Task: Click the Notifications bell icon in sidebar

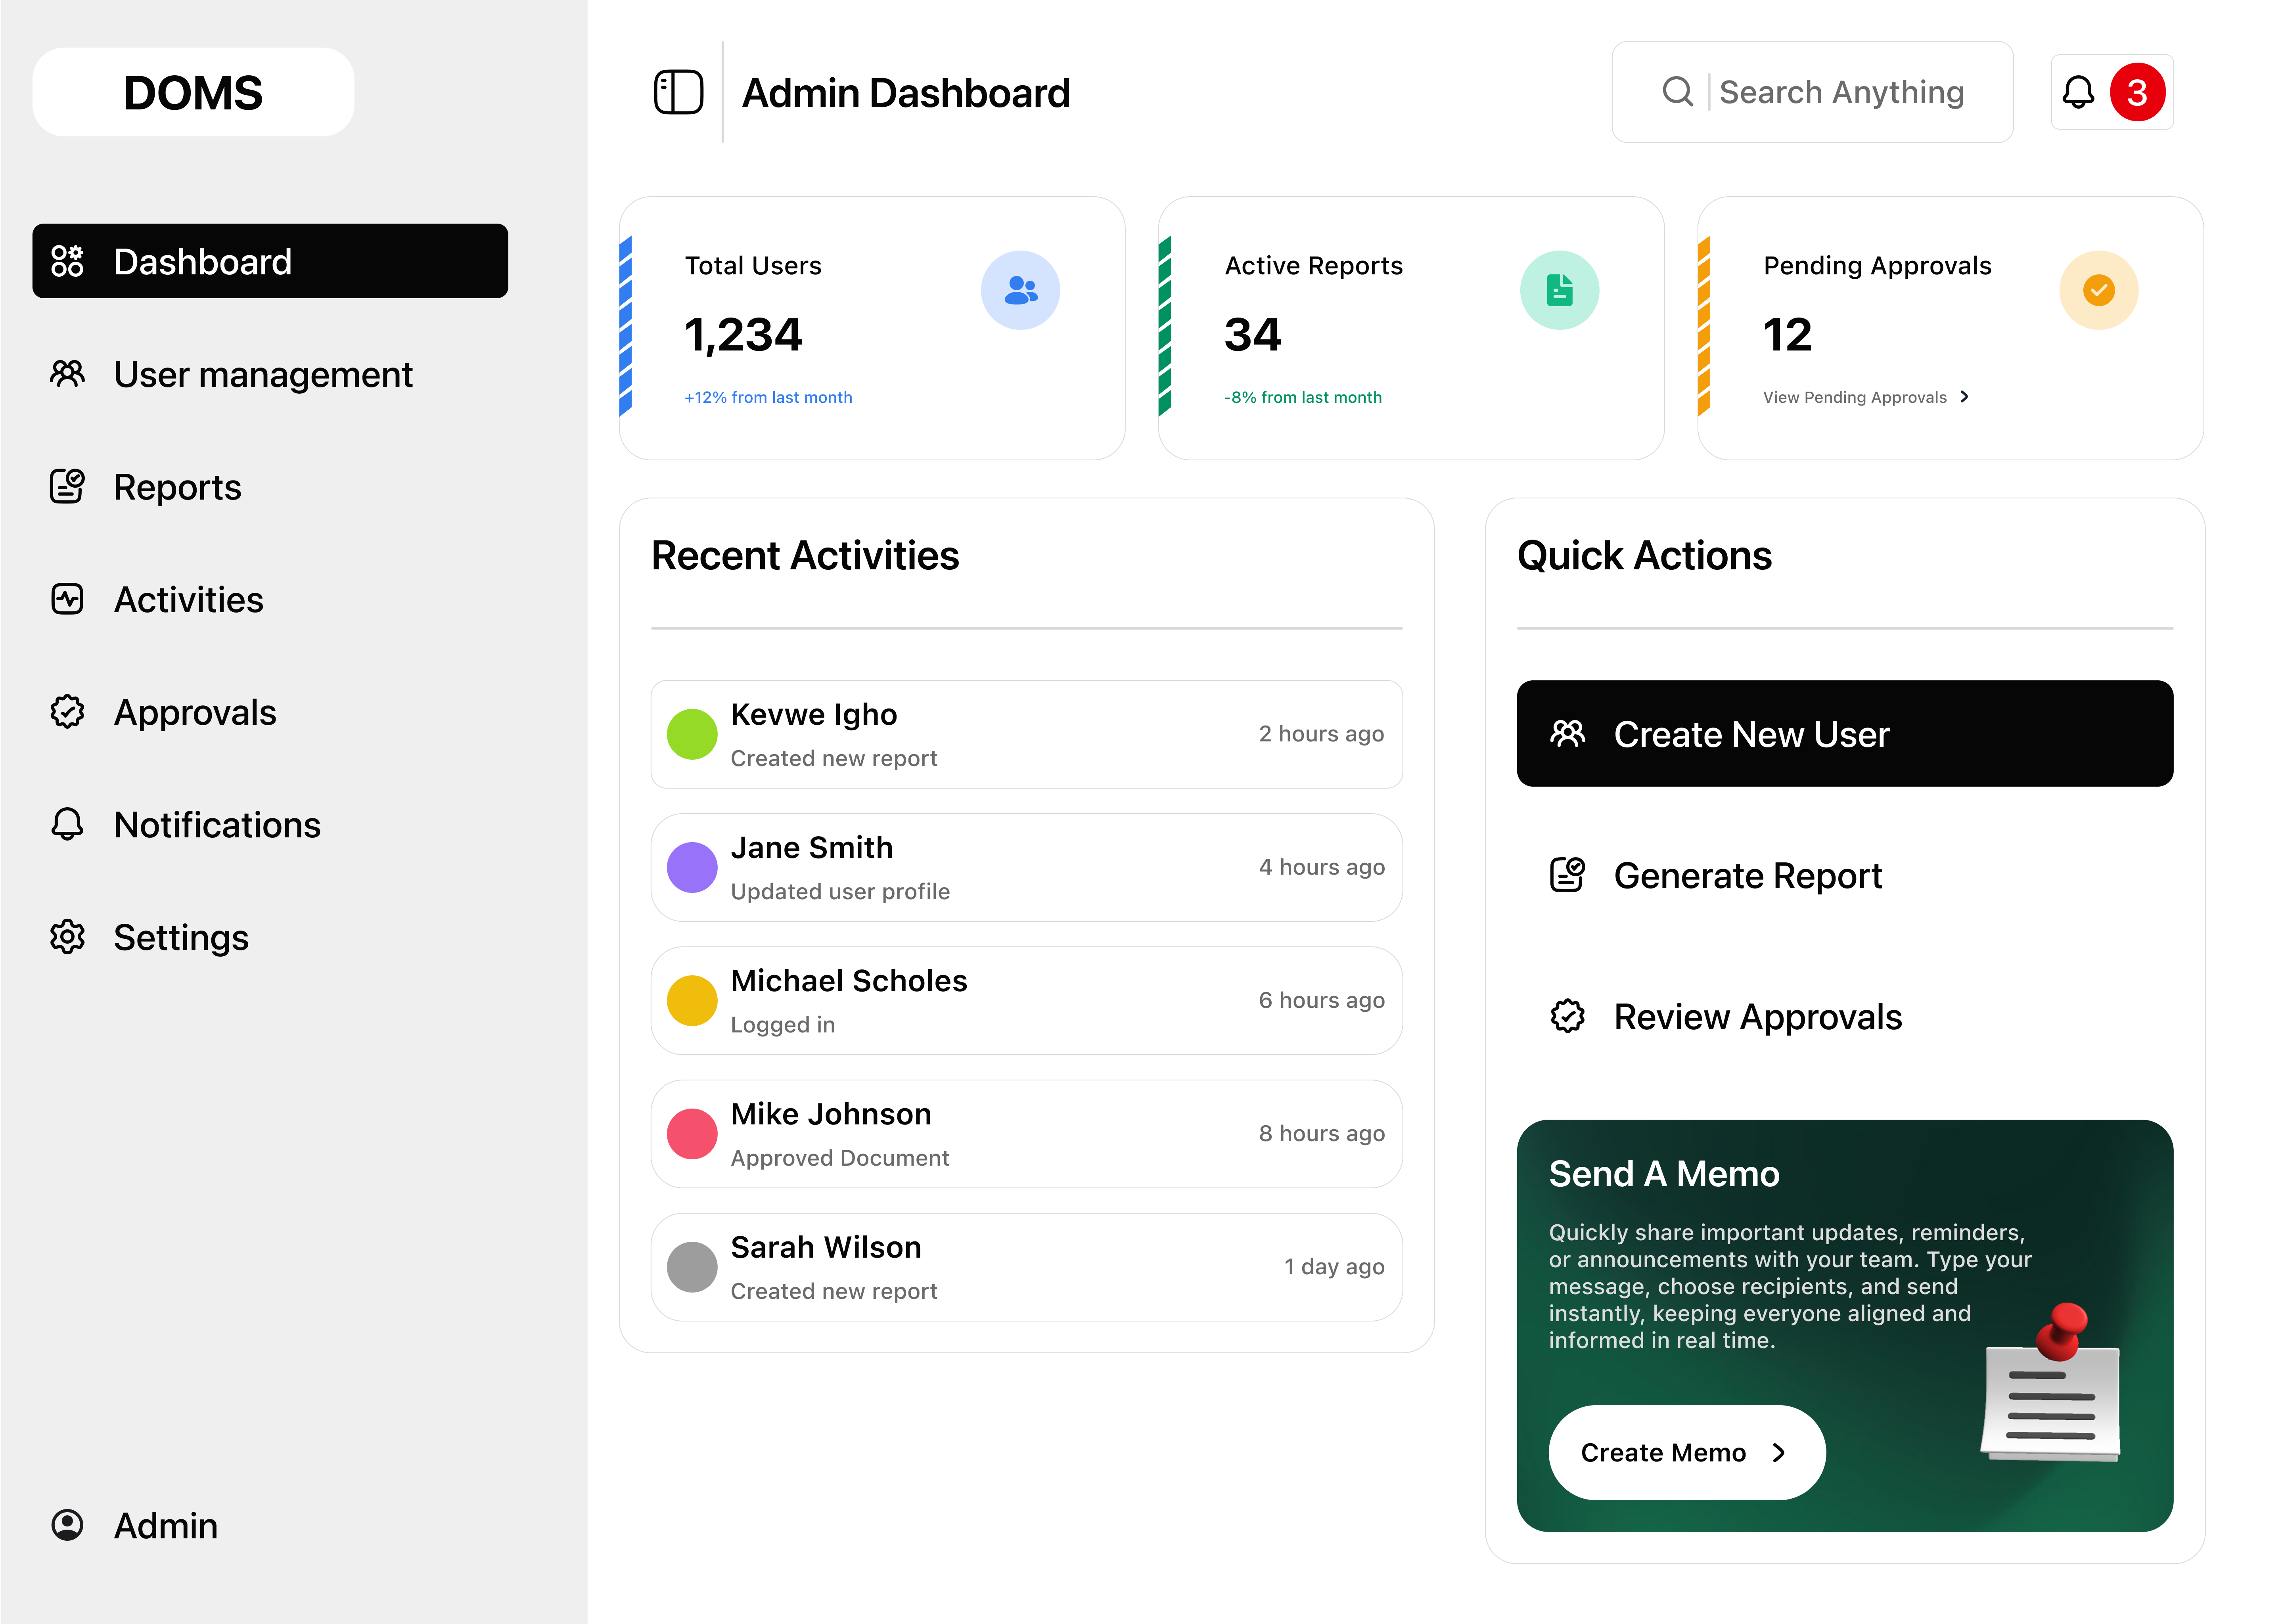Action: tap(67, 824)
